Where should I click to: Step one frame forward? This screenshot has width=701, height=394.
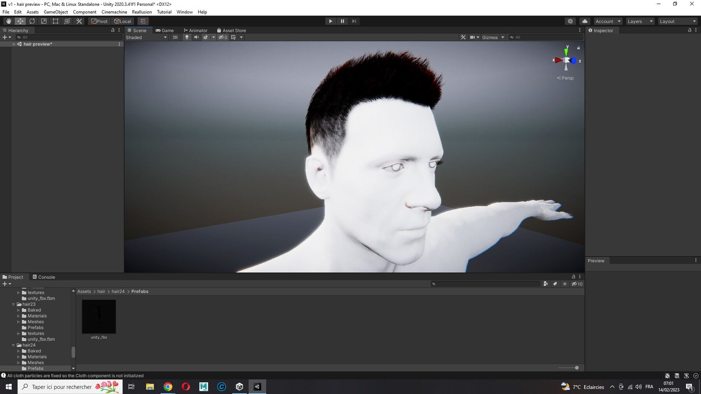354,21
